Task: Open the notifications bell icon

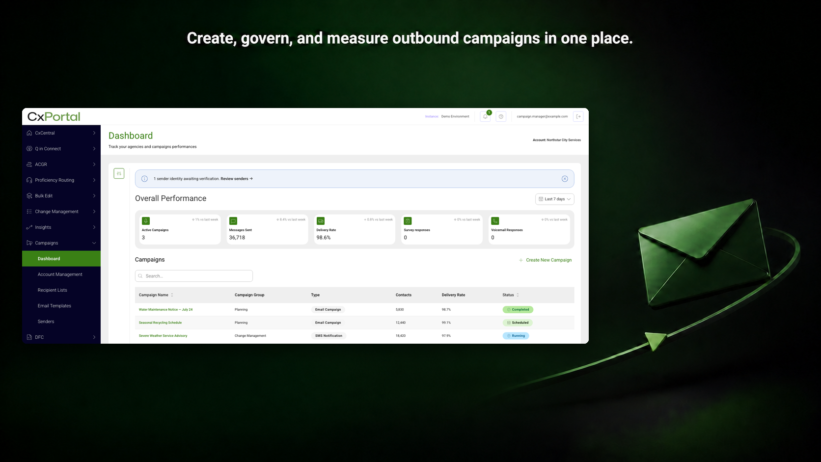Action: tap(485, 116)
